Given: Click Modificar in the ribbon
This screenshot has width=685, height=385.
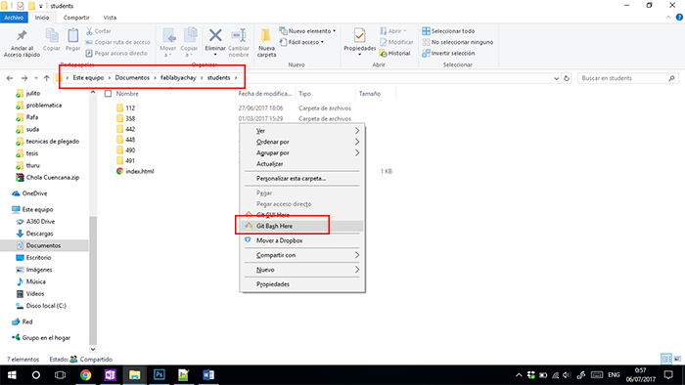Looking at the screenshot, I should tap(396, 42).
